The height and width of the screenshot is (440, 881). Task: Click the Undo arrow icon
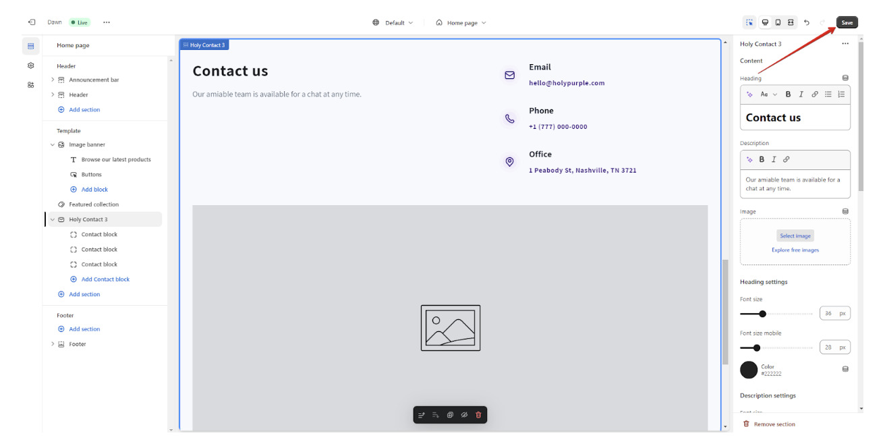806,22
